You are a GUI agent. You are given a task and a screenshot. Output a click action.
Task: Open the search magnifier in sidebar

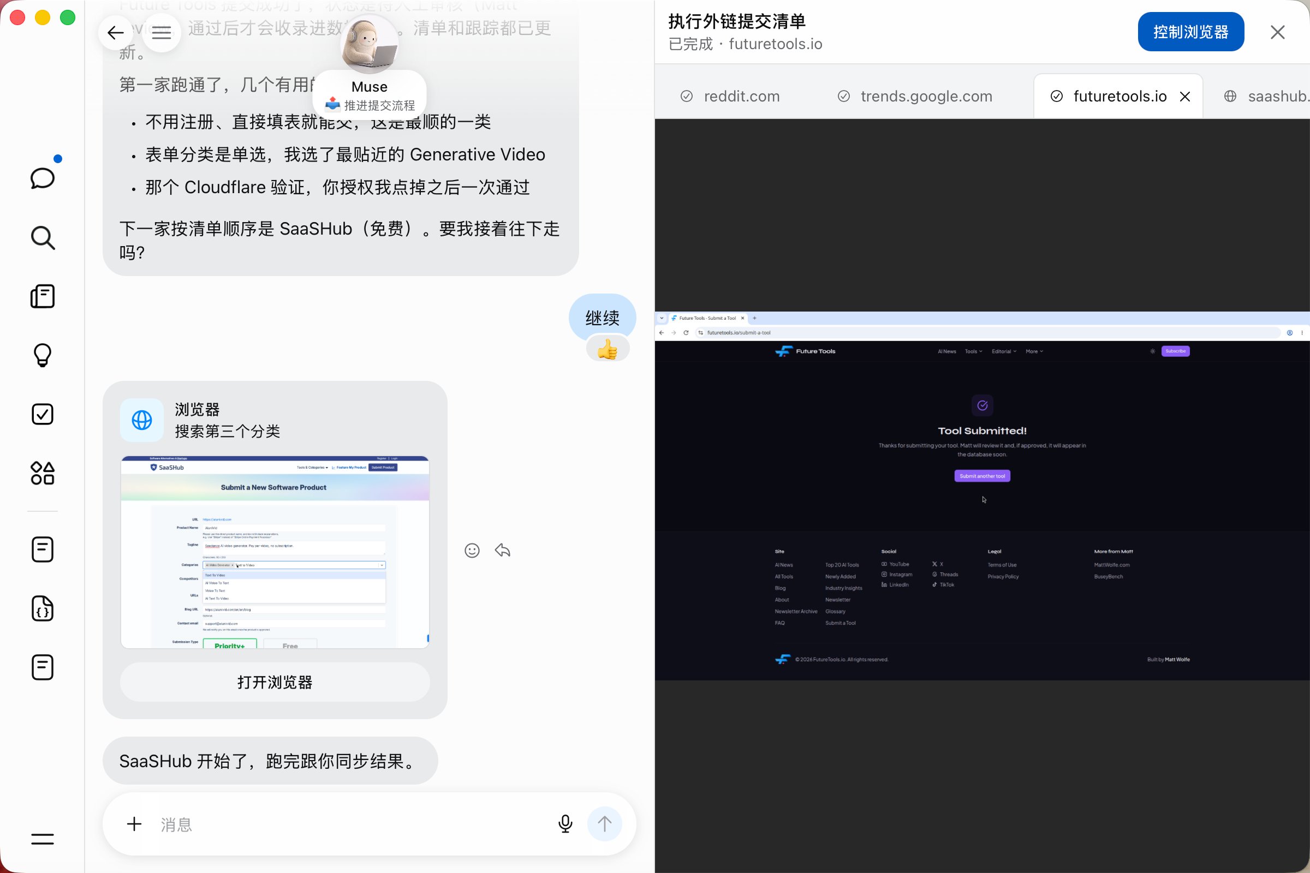click(x=43, y=238)
